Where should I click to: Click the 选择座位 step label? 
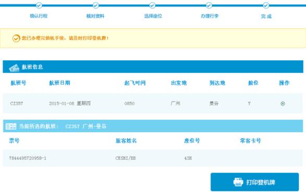153,16
